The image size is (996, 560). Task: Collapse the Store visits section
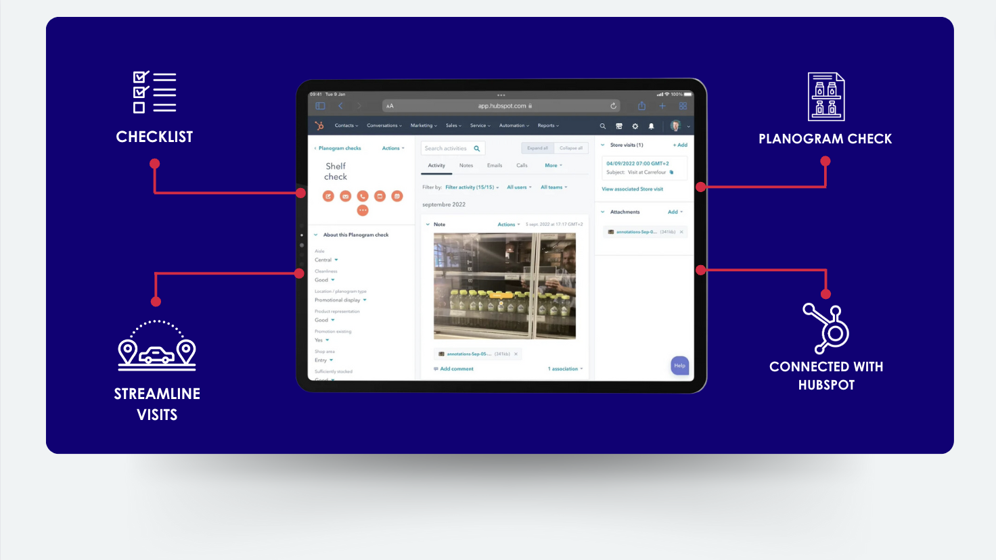coord(603,145)
